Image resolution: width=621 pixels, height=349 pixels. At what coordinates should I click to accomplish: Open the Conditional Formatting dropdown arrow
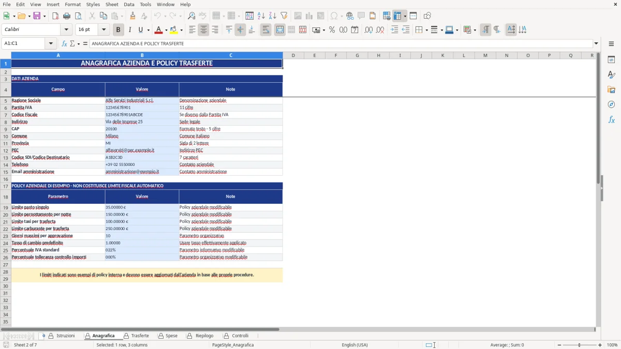pyautogui.click(x=475, y=30)
